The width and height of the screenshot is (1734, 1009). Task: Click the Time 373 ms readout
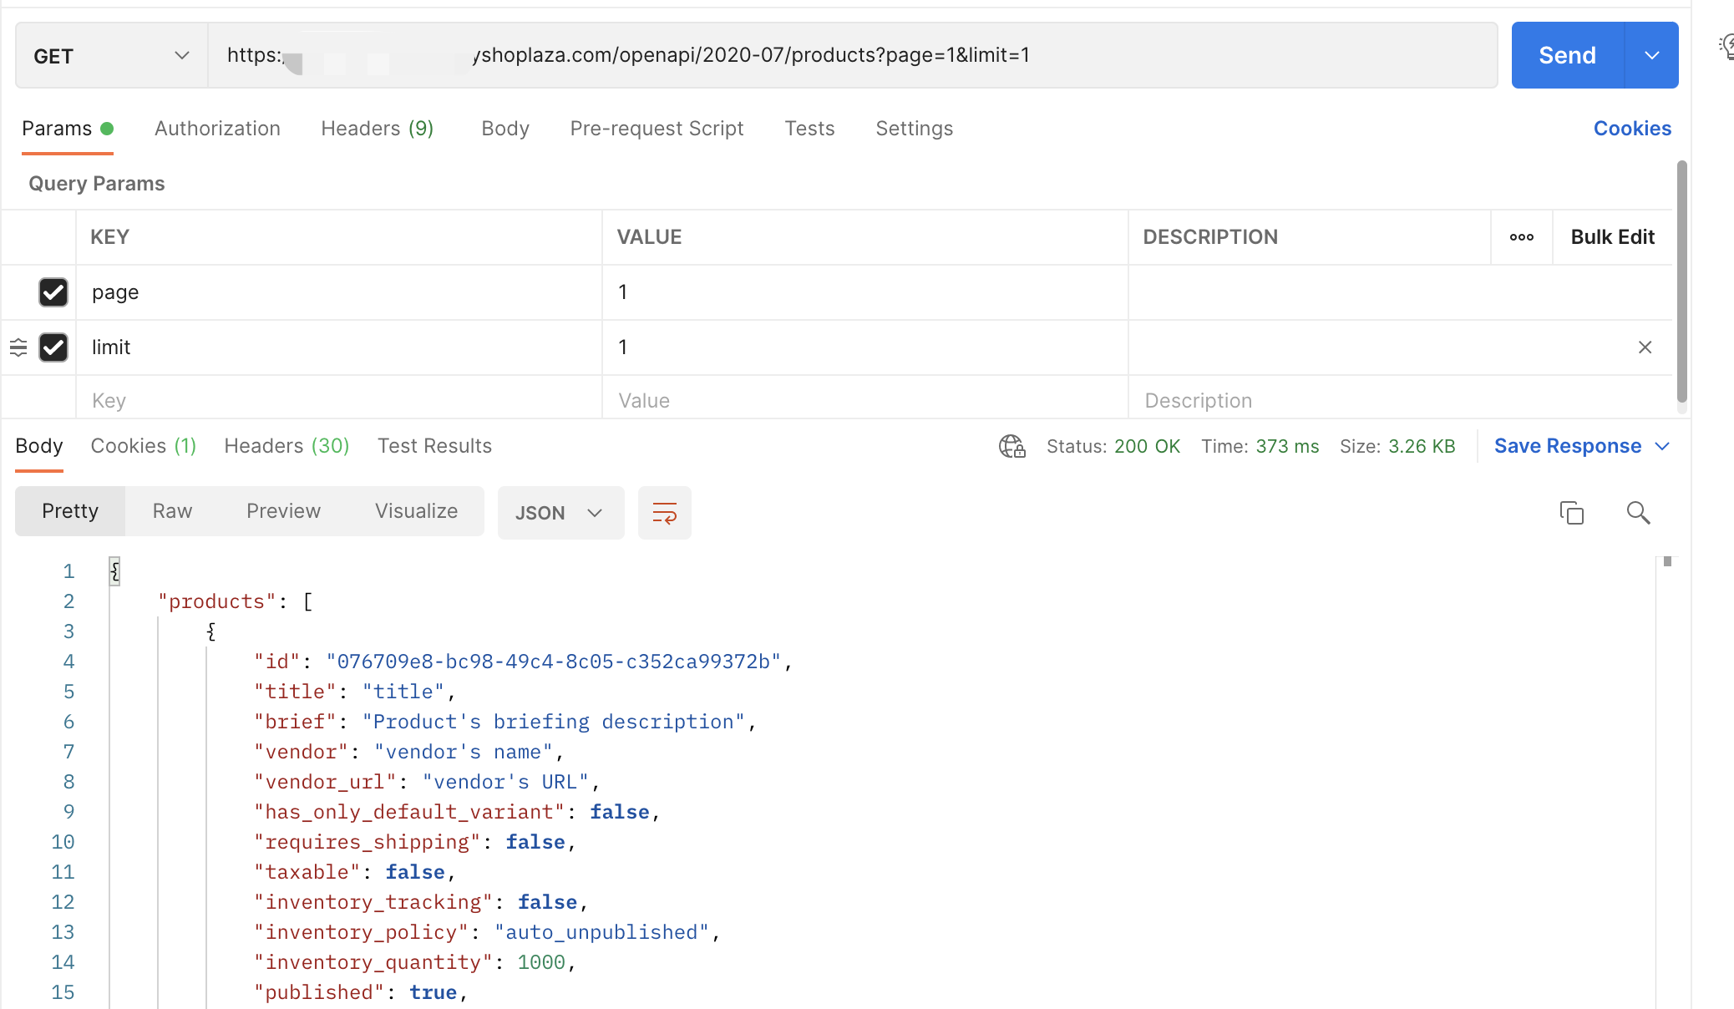[x=1260, y=446]
